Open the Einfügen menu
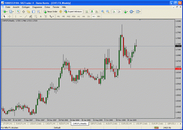The height and width of the screenshot is (130, 183). (26, 7)
